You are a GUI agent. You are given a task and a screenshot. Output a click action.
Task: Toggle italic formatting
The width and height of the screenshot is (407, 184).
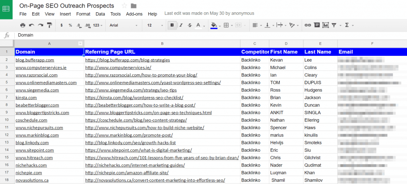click(x=181, y=25)
